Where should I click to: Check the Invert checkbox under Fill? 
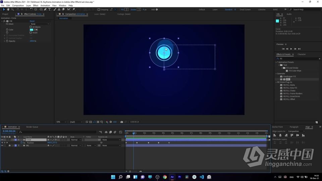(x=31, y=33)
